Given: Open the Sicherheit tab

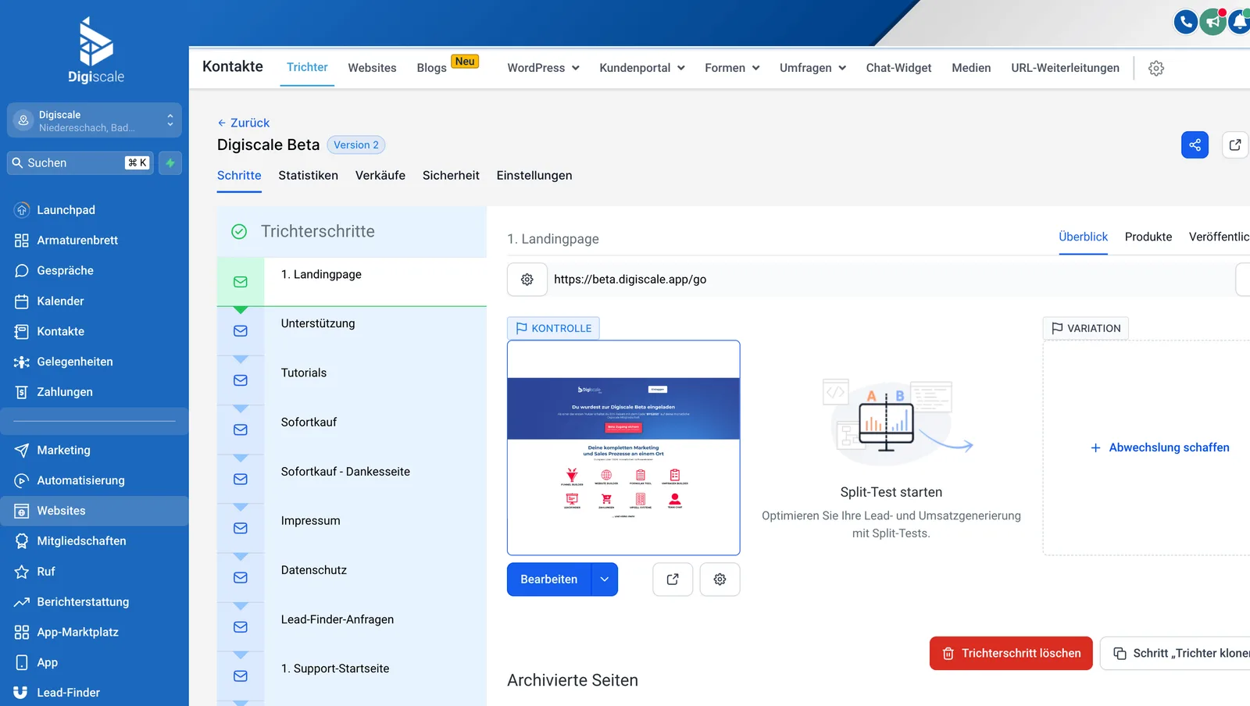Looking at the screenshot, I should pos(451,176).
